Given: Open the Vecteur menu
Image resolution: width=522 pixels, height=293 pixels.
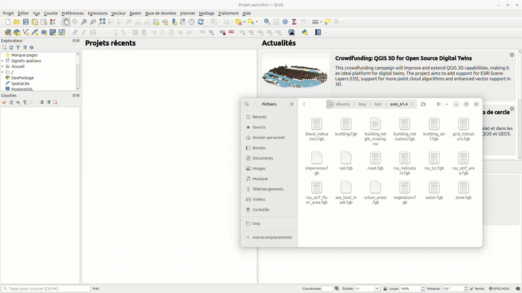Looking at the screenshot, I should 119,13.
